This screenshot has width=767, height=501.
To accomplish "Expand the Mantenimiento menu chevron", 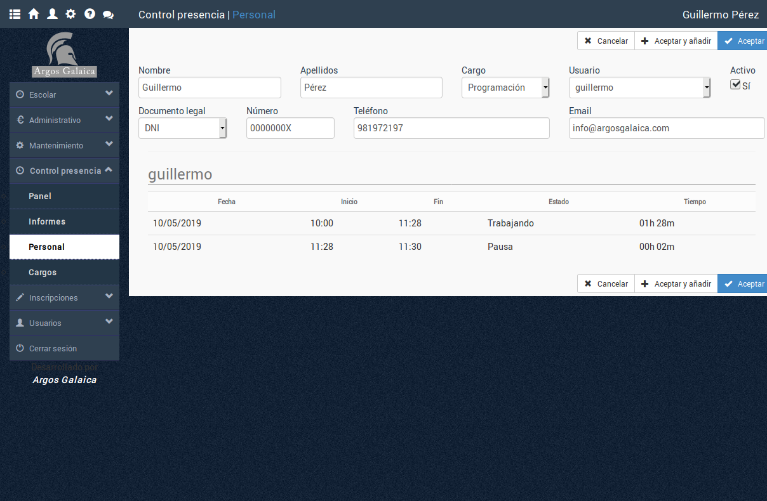I will [109, 145].
